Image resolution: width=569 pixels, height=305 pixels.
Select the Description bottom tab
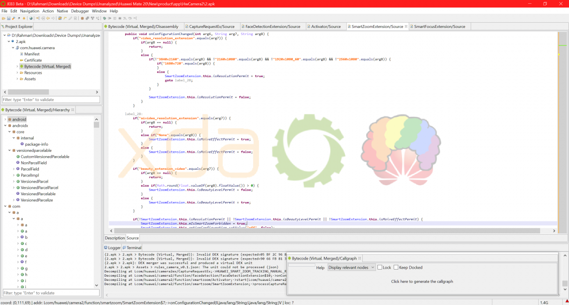(115, 238)
